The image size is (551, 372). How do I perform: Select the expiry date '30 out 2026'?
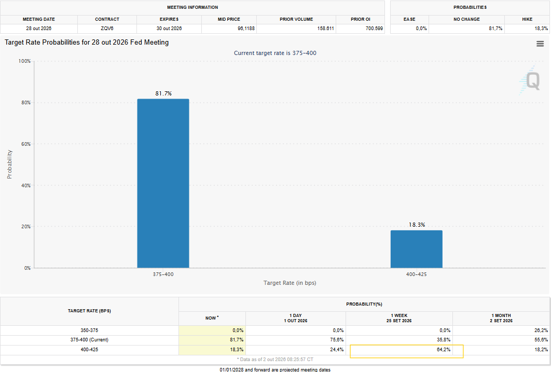169,29
